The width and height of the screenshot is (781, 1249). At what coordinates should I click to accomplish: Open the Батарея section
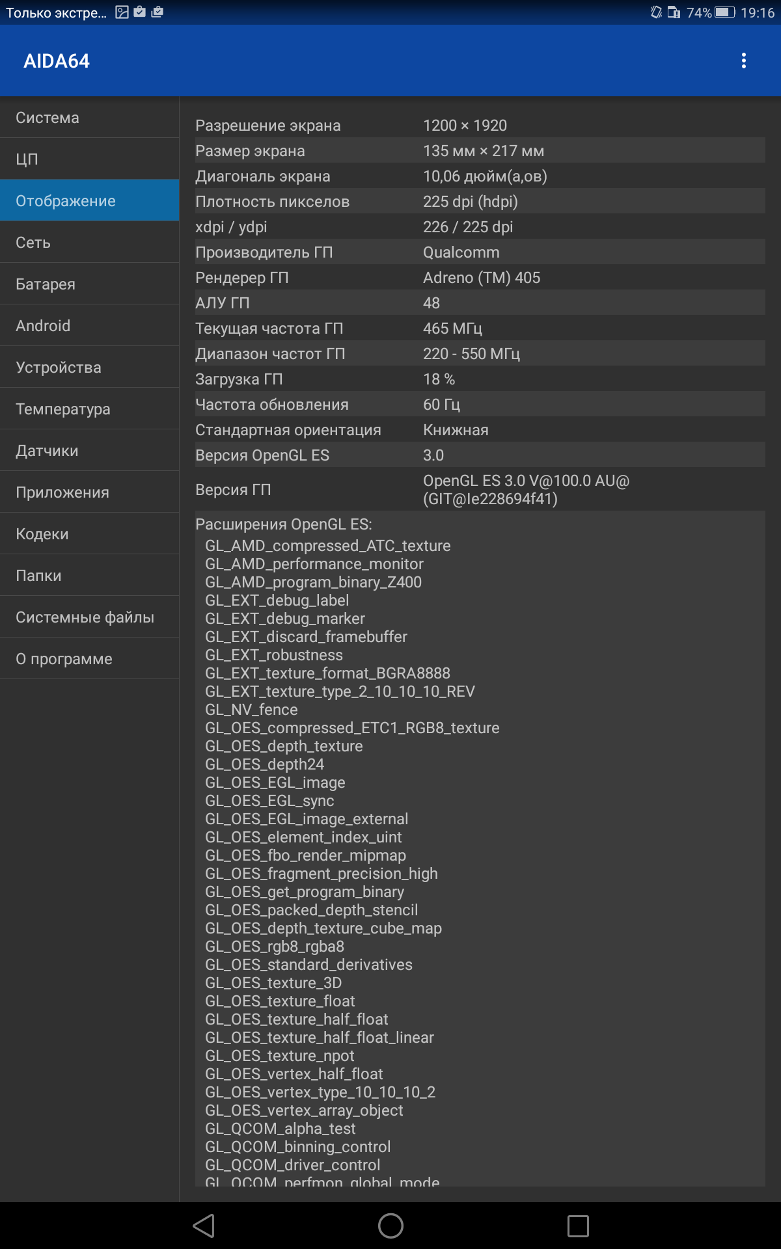[90, 284]
